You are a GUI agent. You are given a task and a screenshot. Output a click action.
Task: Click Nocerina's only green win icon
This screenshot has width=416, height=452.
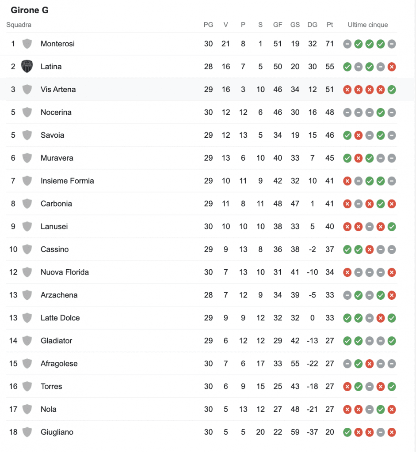(x=380, y=113)
